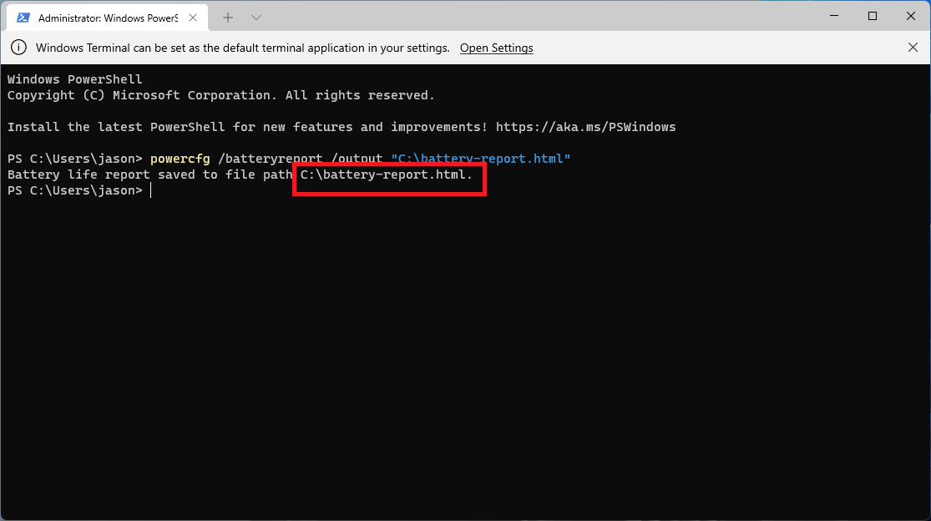Screen dimensions: 931x521
Task: Dismiss the notification banner with the X icon
Action: point(913,48)
